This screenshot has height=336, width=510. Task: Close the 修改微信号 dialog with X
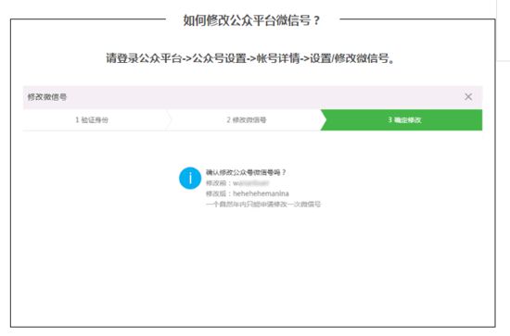click(468, 97)
